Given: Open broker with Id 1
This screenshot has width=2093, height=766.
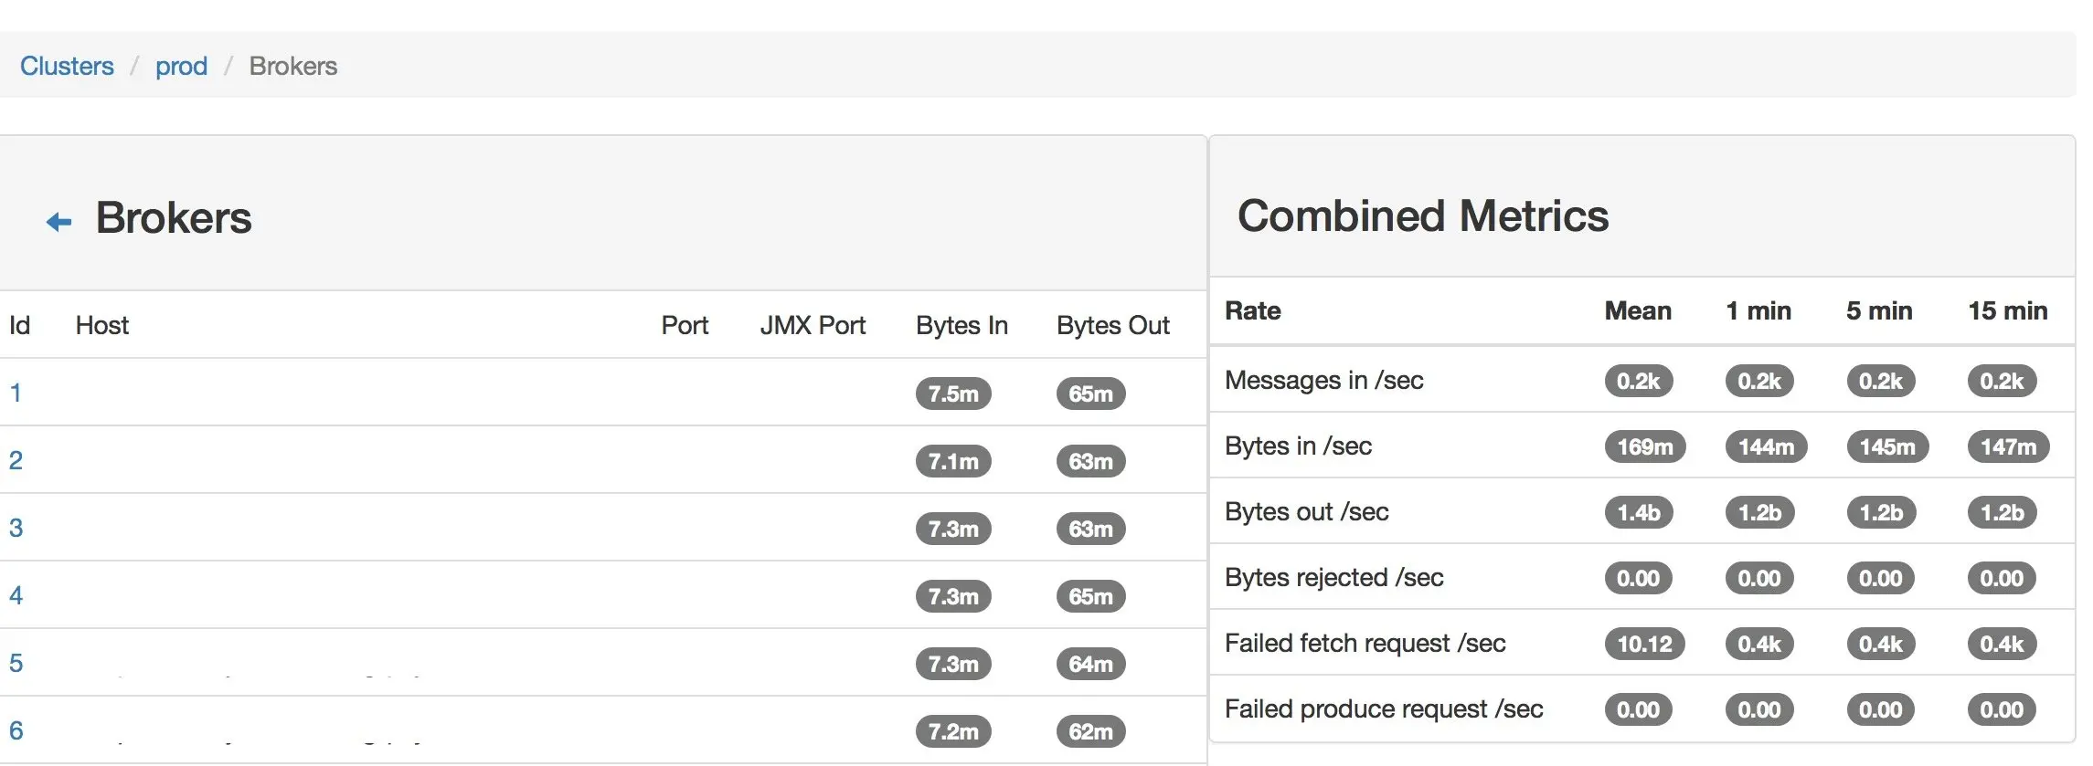Looking at the screenshot, I should tap(16, 393).
